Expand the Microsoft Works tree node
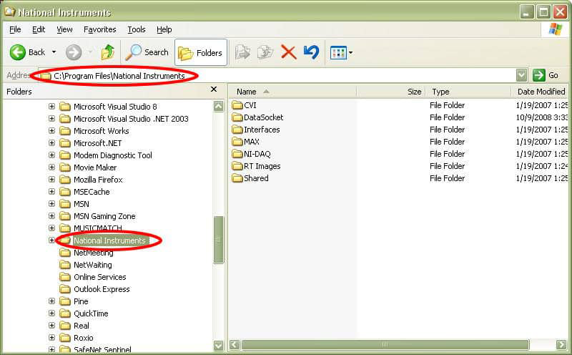The height and width of the screenshot is (355, 572). [51, 131]
